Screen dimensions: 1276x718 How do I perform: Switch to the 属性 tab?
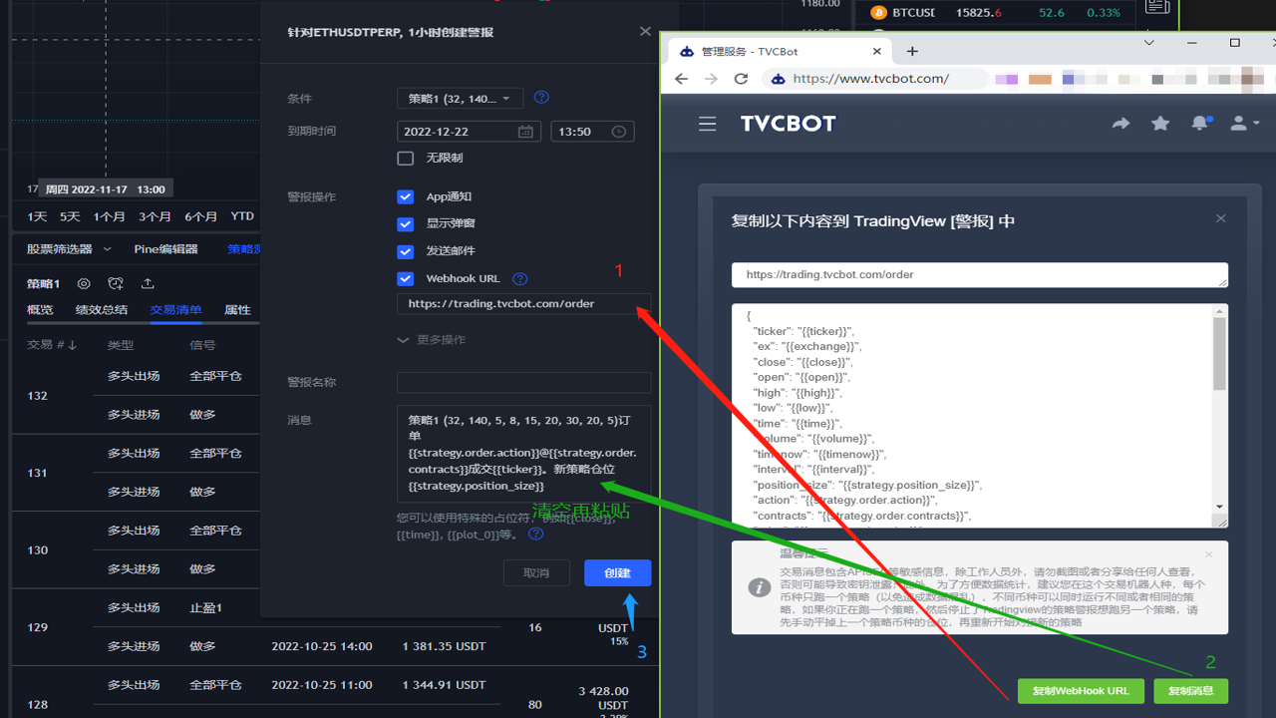(237, 310)
